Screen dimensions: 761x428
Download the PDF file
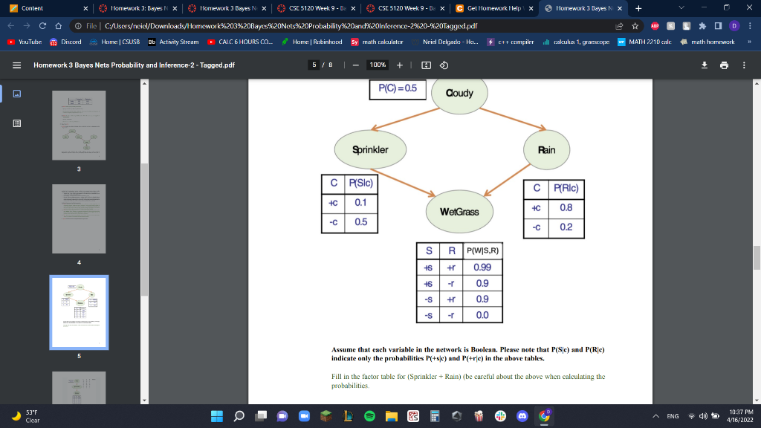coord(705,65)
